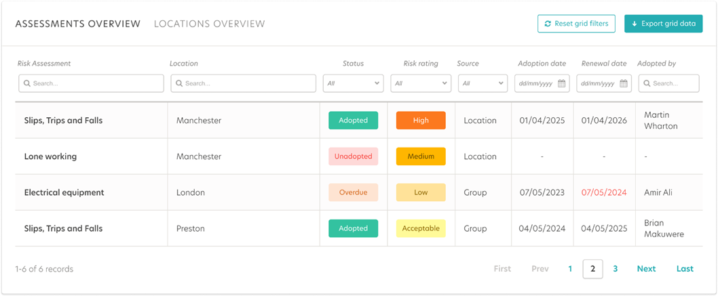The width and height of the screenshot is (718, 296).
Task: Expand the Risk rating filter dropdown
Action: tap(421, 83)
